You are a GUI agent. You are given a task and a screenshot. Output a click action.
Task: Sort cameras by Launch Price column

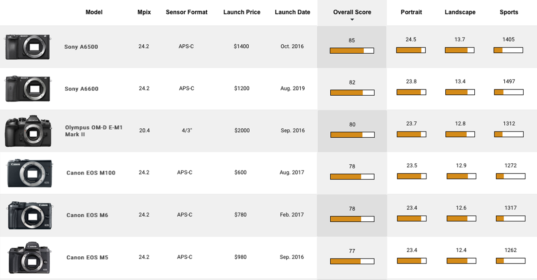tap(242, 12)
